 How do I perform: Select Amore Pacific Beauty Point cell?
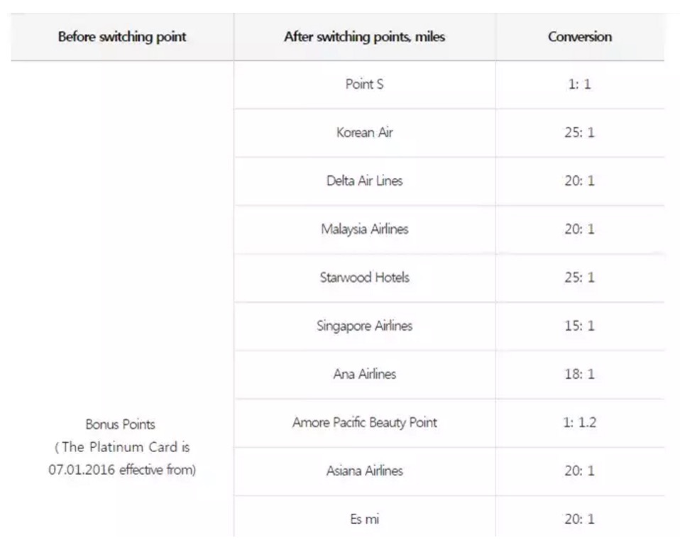coord(364,422)
